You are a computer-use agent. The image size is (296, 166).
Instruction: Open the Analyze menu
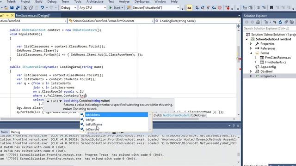[x=124, y=2]
